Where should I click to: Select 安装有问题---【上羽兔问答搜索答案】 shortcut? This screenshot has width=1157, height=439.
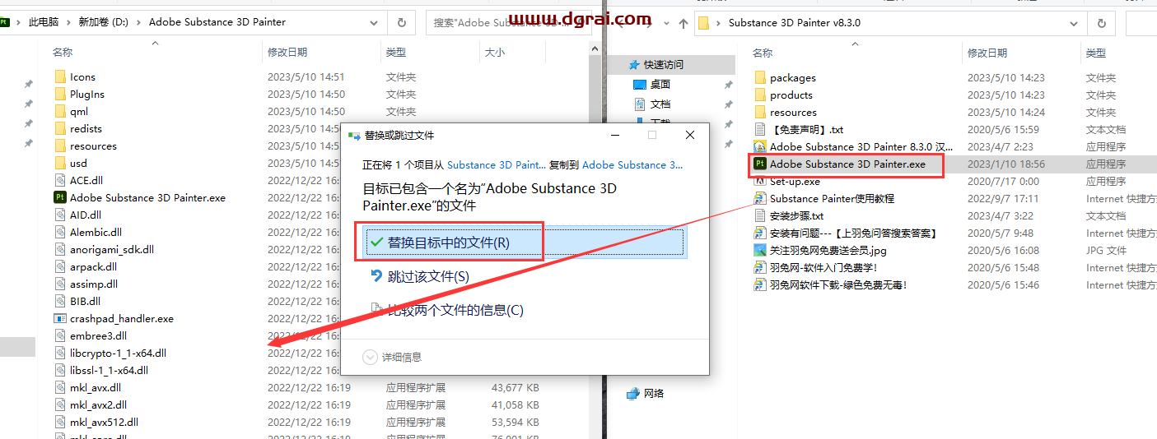coord(853,233)
